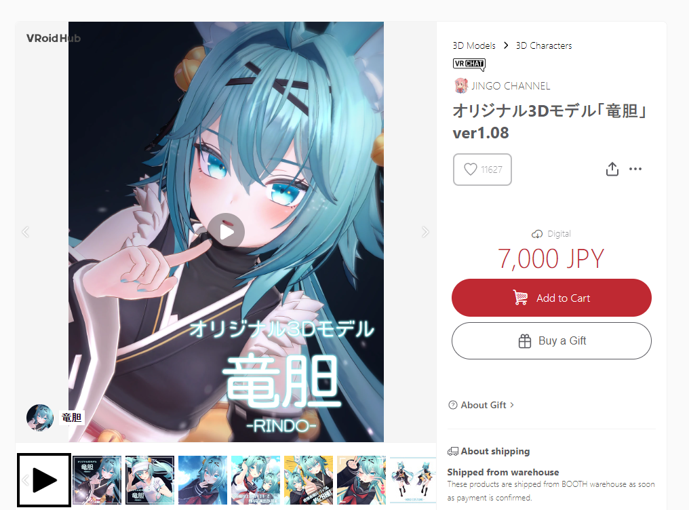Open JINGO CHANNEL shop avatar icon
Screen dimensions: 689x510
460,85
